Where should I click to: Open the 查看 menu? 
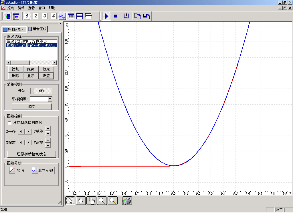click(31, 8)
